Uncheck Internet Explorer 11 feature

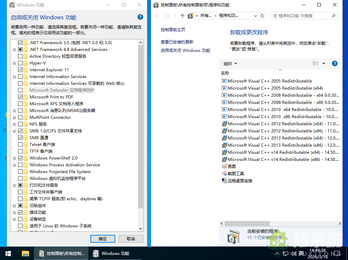(20, 70)
